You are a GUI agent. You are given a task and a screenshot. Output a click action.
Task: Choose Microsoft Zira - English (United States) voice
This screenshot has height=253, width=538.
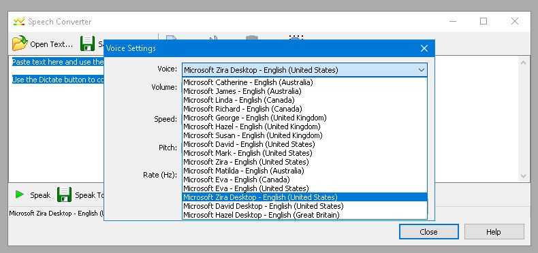[304, 162]
